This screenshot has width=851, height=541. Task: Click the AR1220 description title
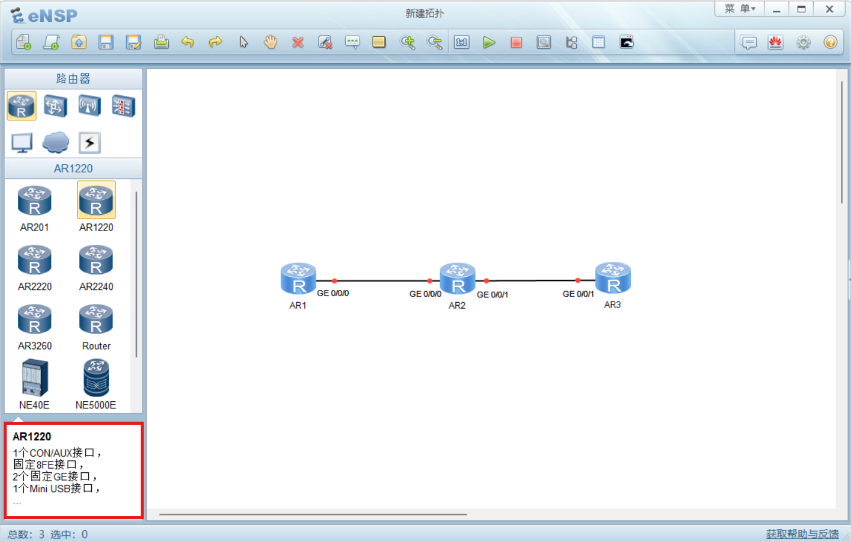coord(32,437)
